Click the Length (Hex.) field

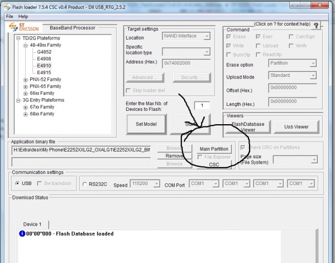click(292, 101)
